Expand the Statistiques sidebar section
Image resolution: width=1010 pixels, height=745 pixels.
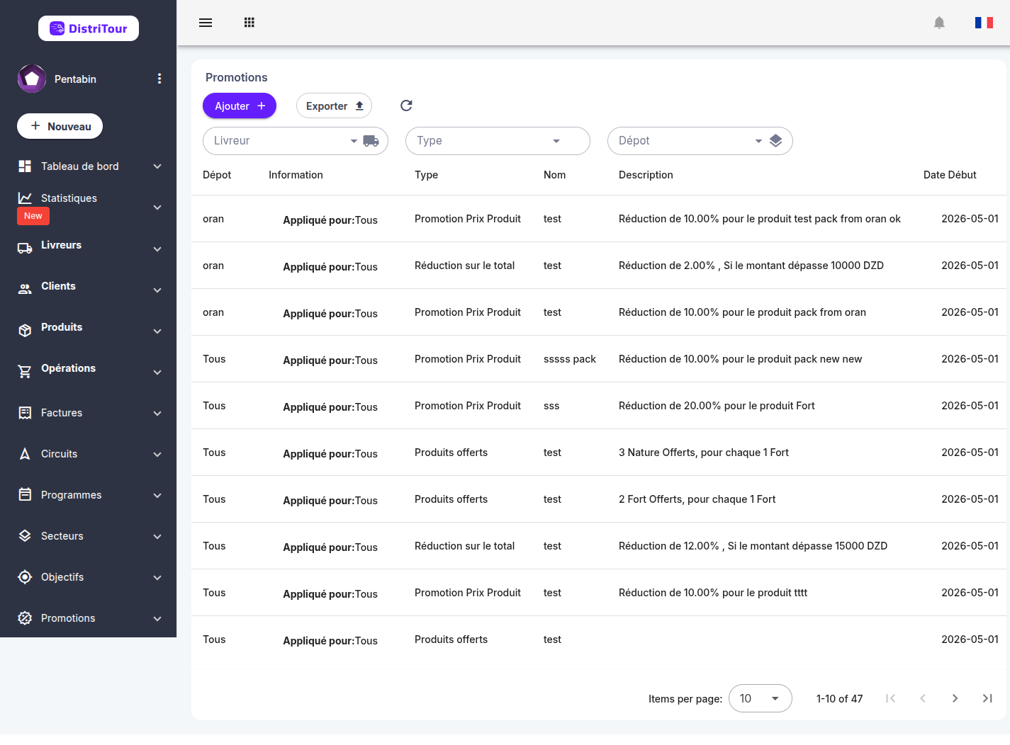[88, 207]
